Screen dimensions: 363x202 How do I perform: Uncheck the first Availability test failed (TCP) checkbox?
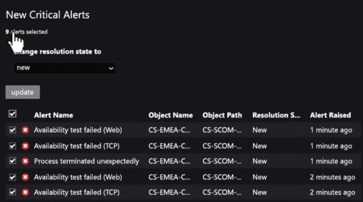(12, 146)
